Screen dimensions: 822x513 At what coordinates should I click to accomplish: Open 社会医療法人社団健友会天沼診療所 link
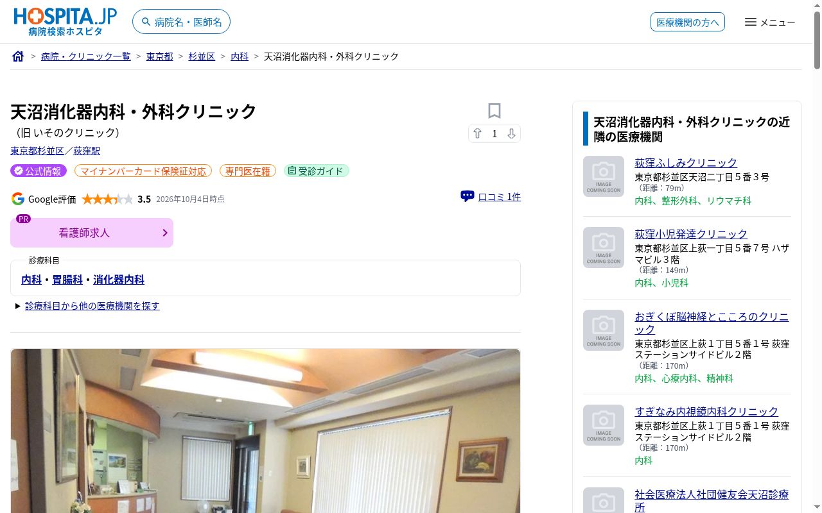pyautogui.click(x=712, y=501)
